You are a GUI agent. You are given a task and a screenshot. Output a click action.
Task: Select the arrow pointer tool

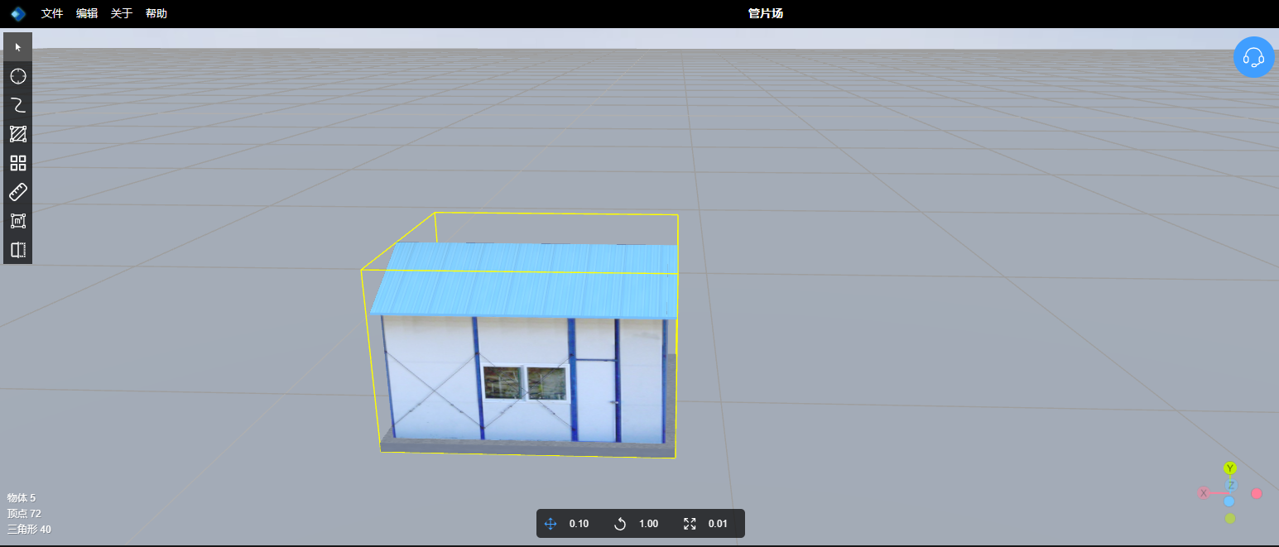[18, 47]
